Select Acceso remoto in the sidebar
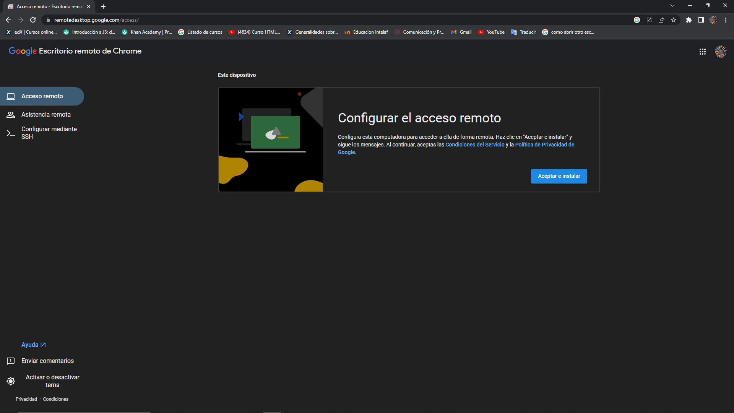734x413 pixels. (42, 96)
